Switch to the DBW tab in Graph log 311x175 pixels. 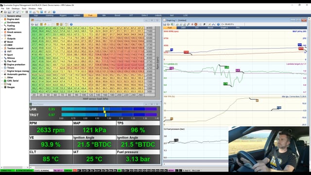(183, 28)
